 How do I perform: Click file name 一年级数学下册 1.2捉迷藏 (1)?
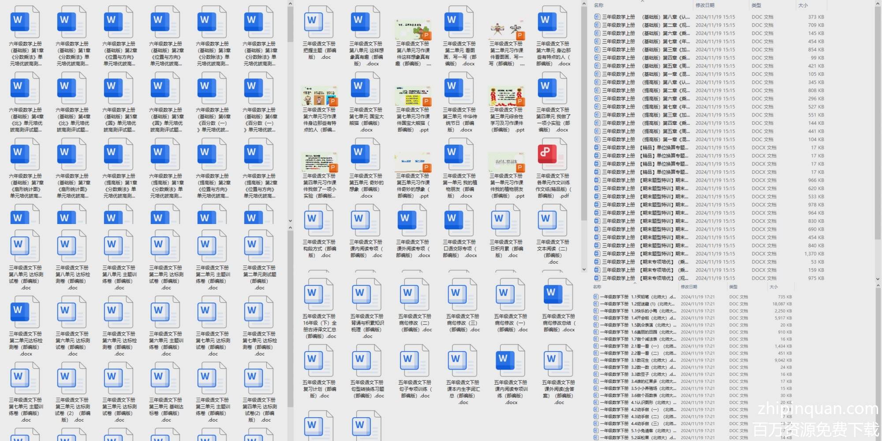pos(637,304)
